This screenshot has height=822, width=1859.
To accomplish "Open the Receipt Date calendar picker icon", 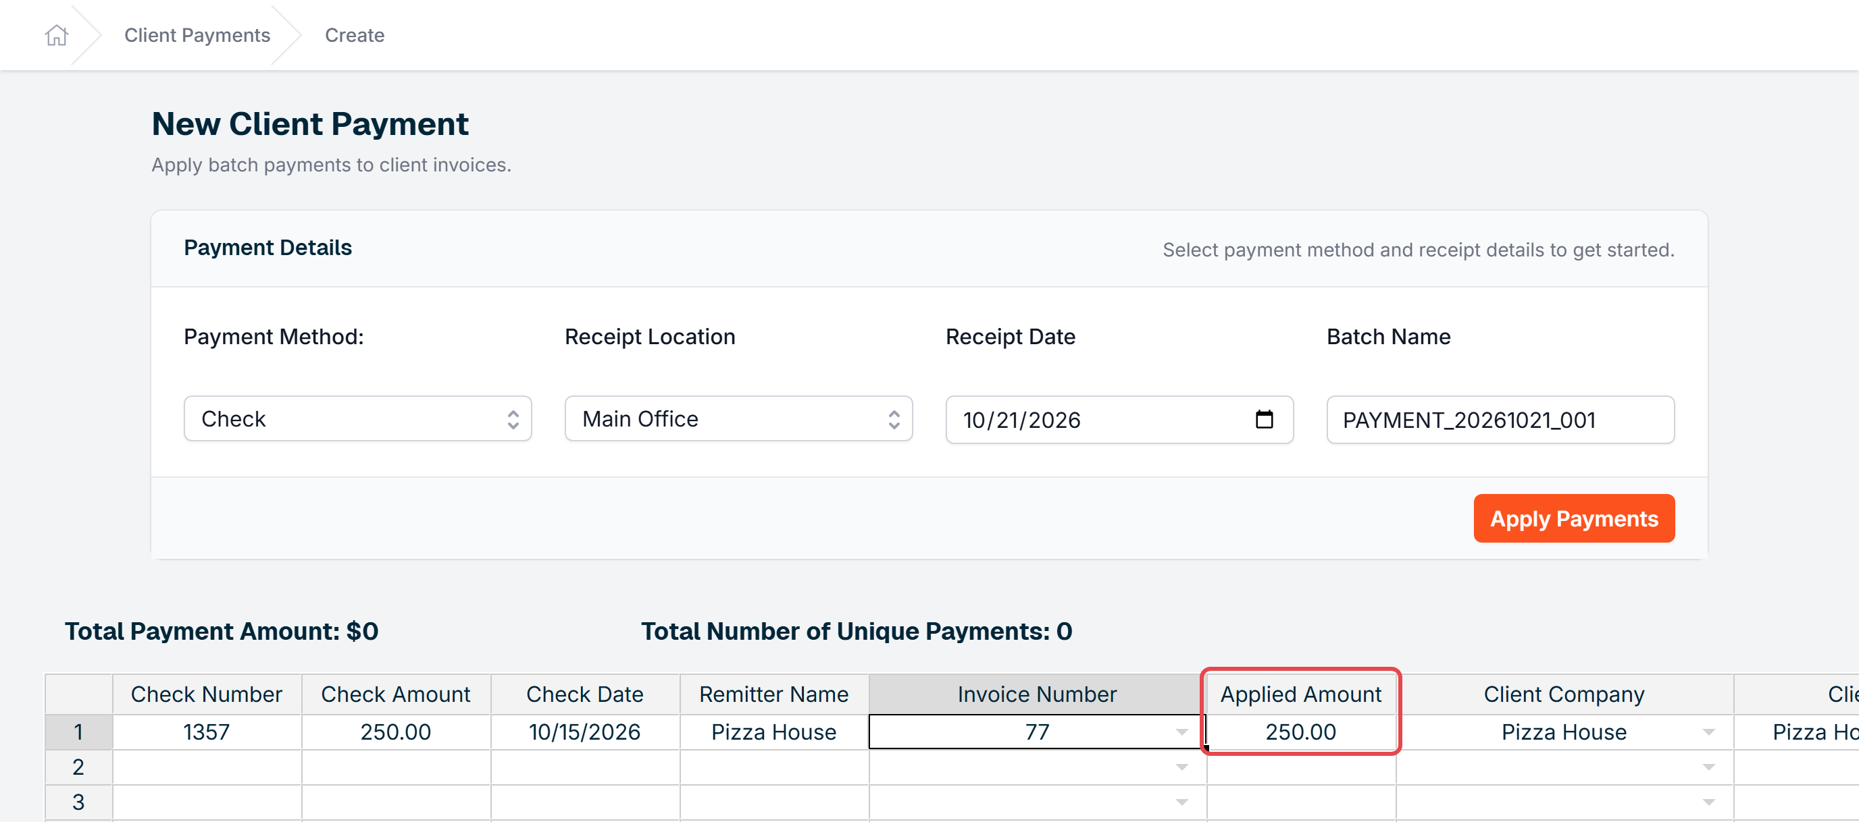I will (x=1264, y=419).
